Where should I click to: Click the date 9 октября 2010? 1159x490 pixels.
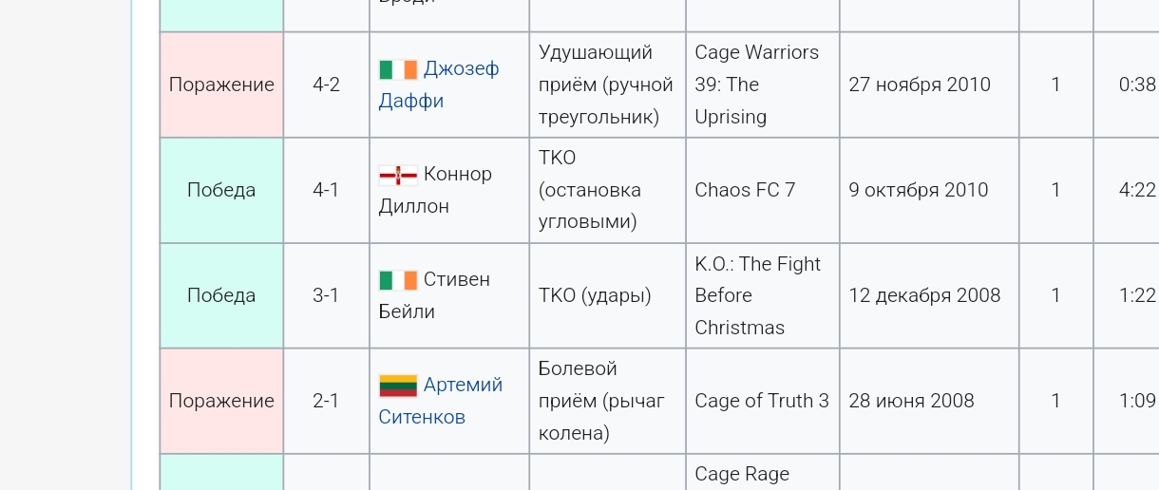click(x=919, y=190)
